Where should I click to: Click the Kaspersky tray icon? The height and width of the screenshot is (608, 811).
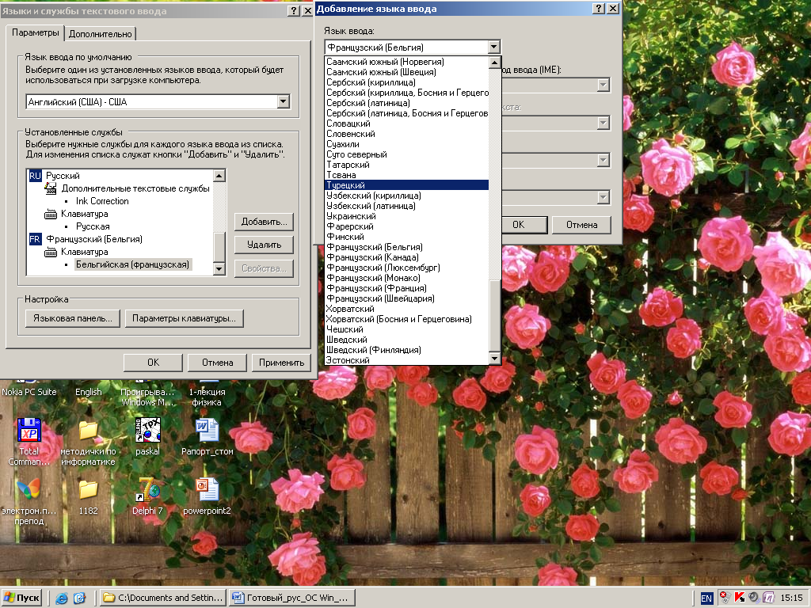tap(739, 598)
